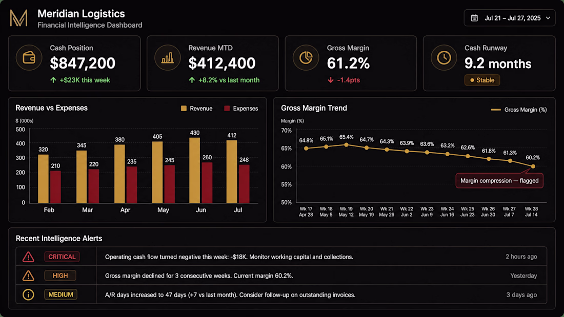Click the Gross Margin Trend chart title
Image resolution: width=564 pixels, height=317 pixels.
(x=314, y=108)
